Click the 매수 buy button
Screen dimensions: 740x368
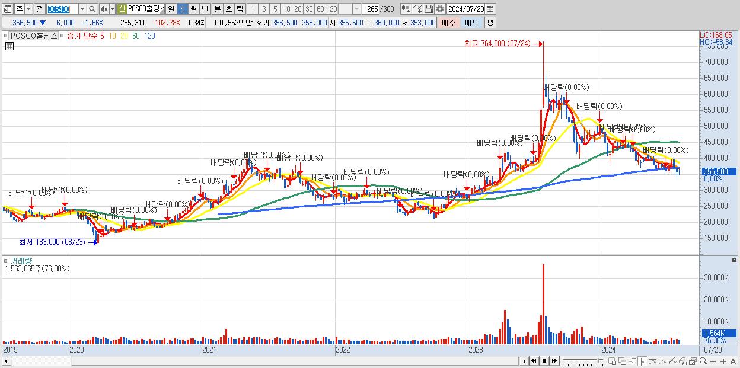[x=449, y=23]
